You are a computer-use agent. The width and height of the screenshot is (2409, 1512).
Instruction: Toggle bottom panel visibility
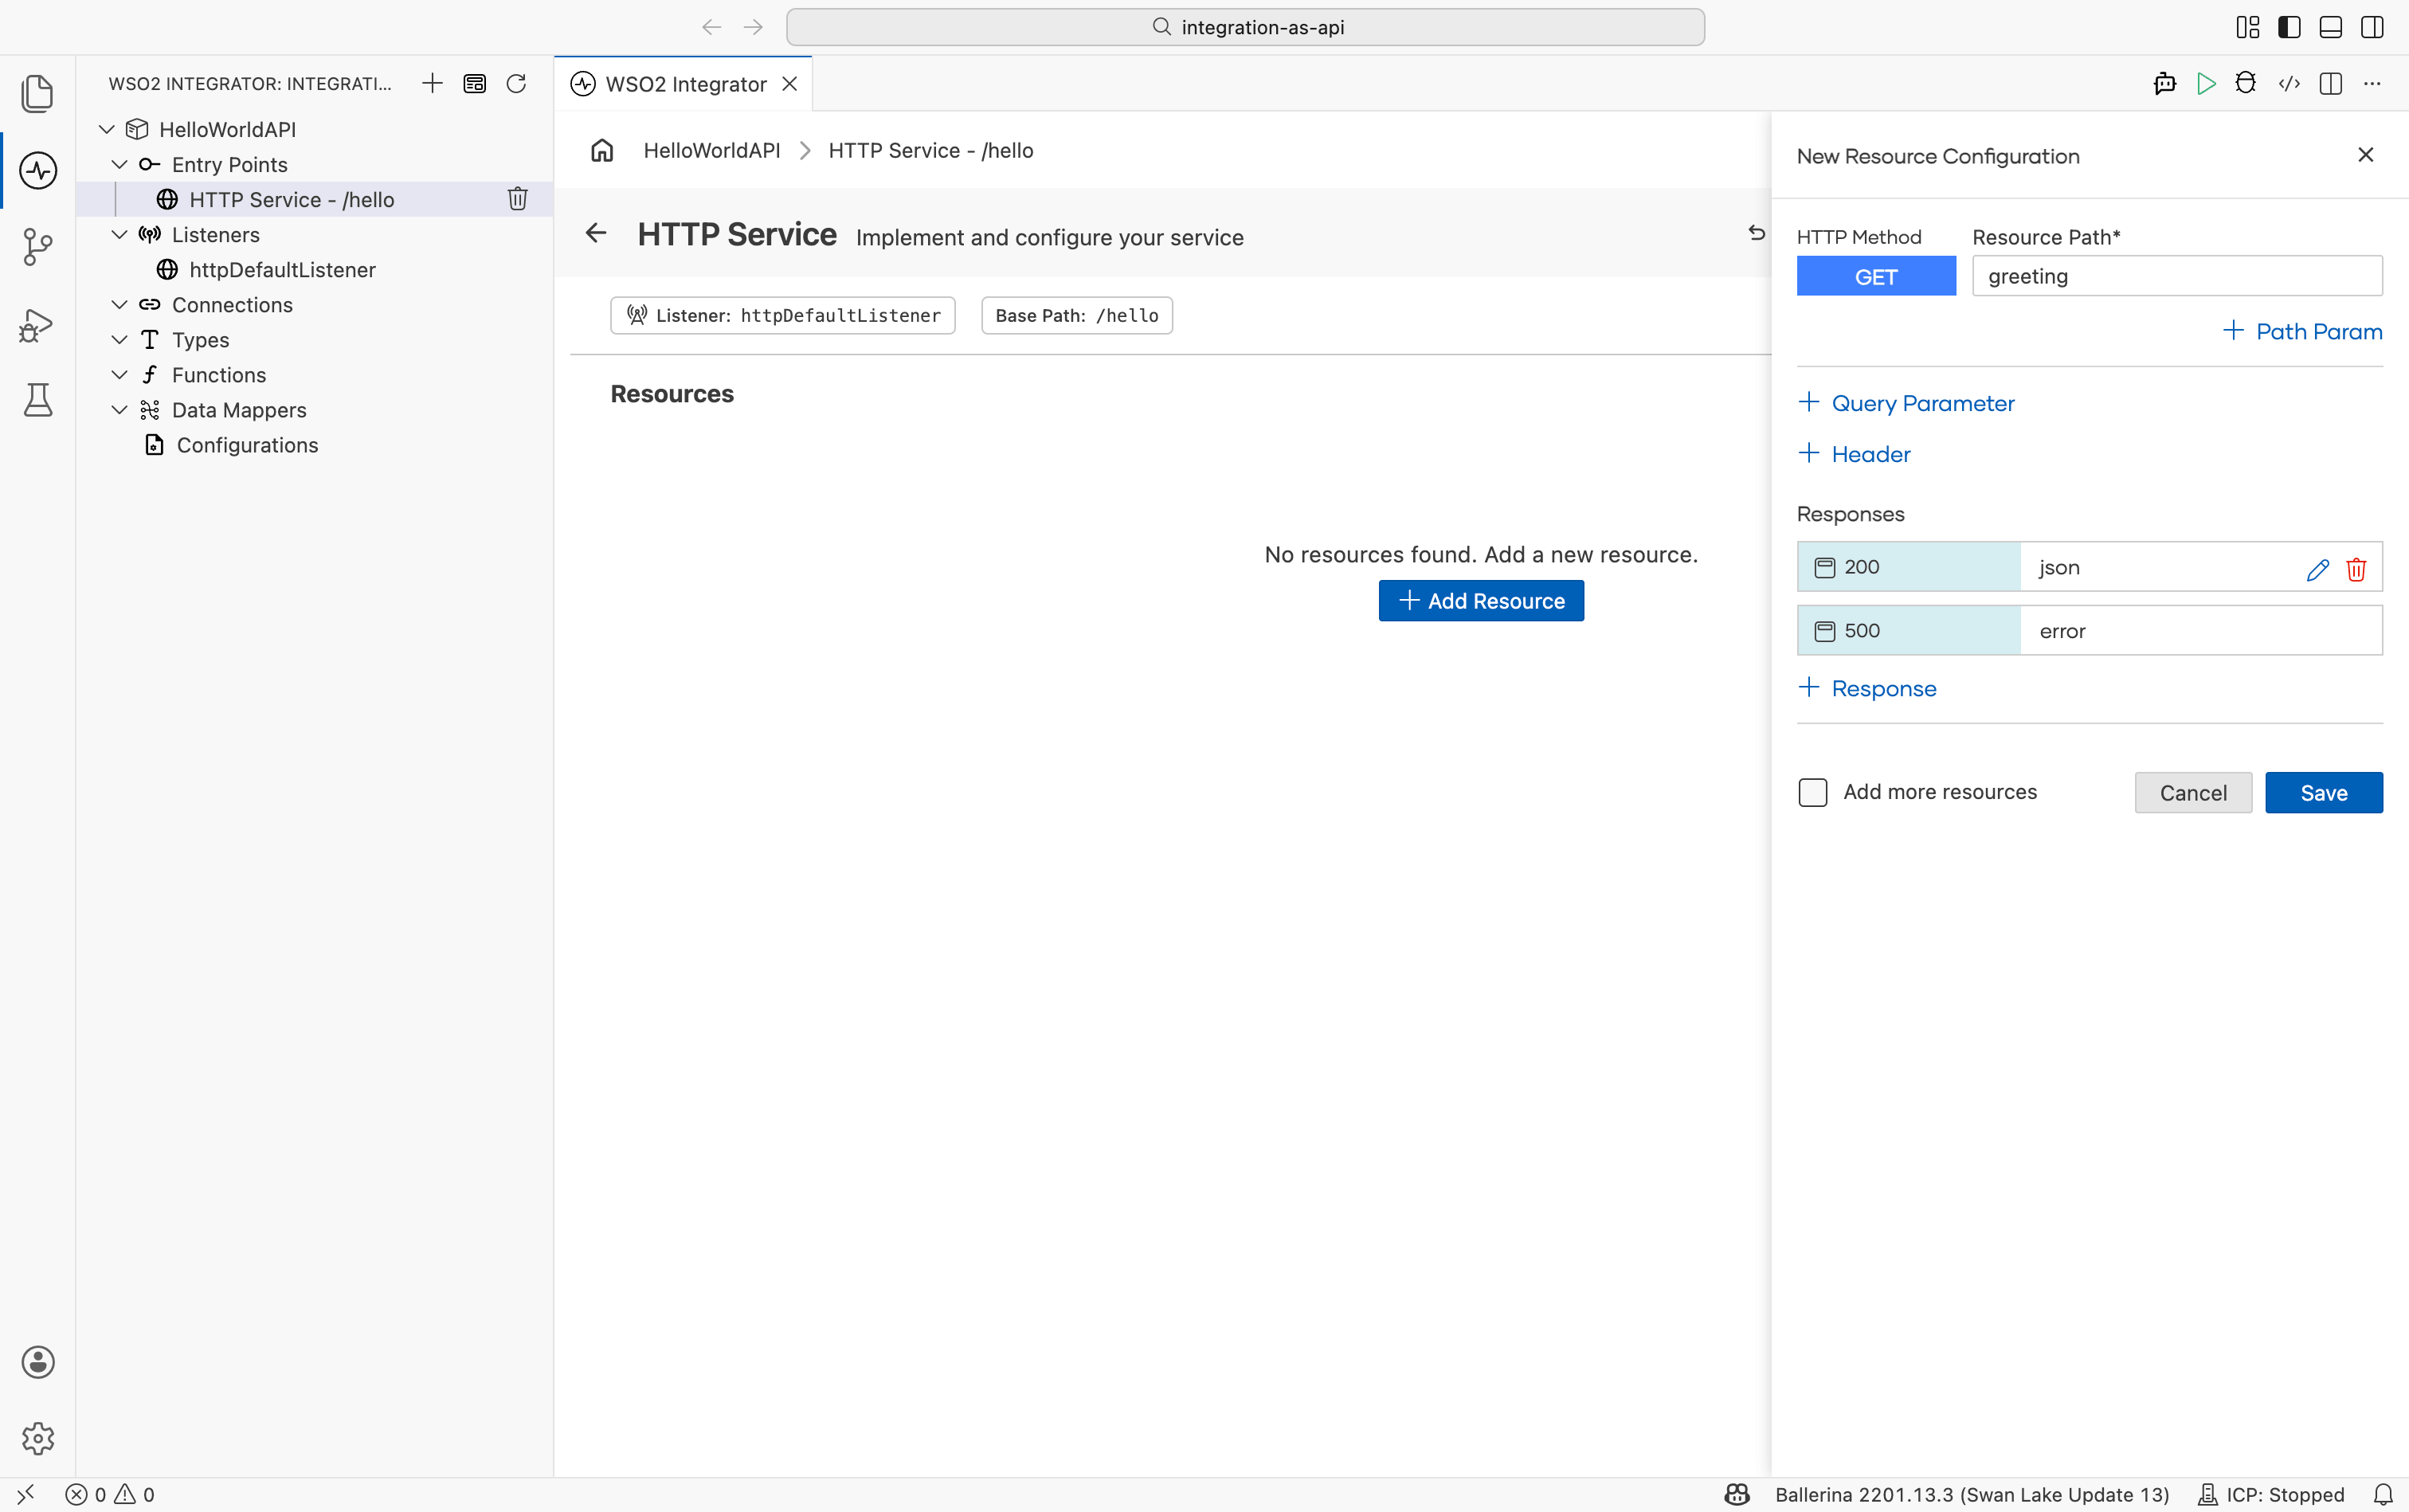click(2331, 27)
